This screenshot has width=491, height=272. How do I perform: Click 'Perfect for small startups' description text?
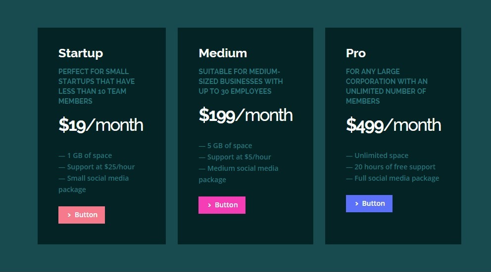pos(97,86)
